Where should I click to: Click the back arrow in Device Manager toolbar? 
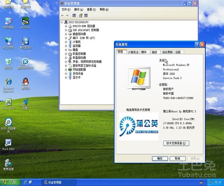(x=62, y=15)
